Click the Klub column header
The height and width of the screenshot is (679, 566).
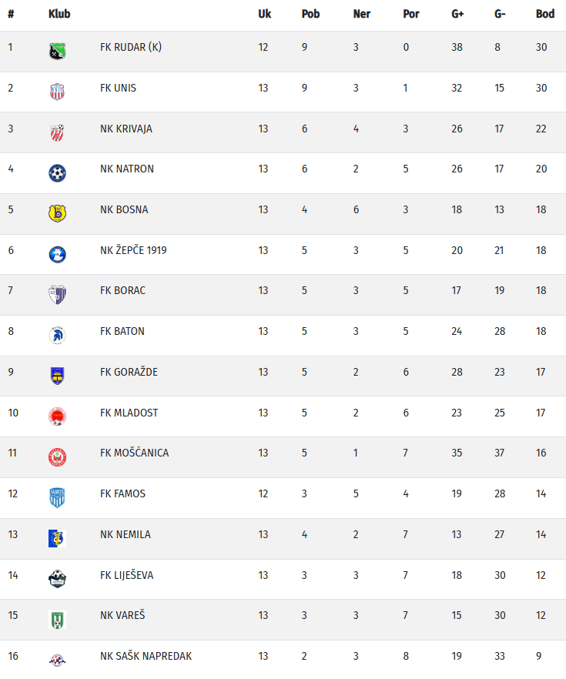pos(59,14)
